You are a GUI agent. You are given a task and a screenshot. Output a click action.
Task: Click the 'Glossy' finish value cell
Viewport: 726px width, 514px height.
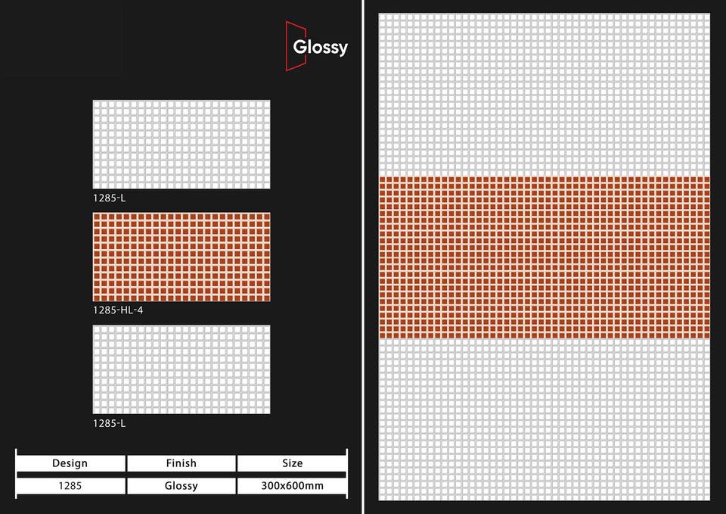(x=181, y=486)
